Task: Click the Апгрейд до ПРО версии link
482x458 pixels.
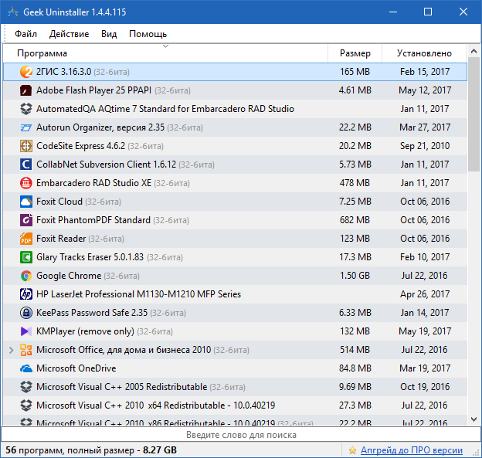Action: [411, 450]
